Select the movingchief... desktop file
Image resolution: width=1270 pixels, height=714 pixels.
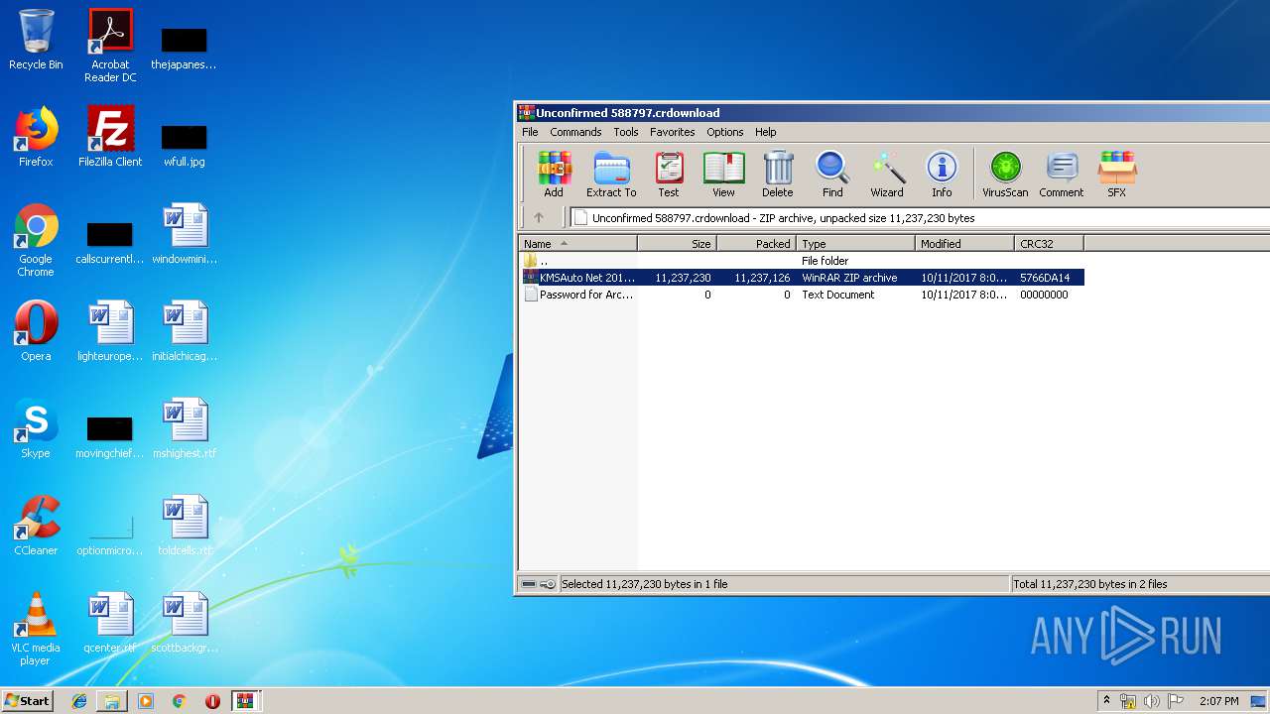pyautogui.click(x=110, y=436)
